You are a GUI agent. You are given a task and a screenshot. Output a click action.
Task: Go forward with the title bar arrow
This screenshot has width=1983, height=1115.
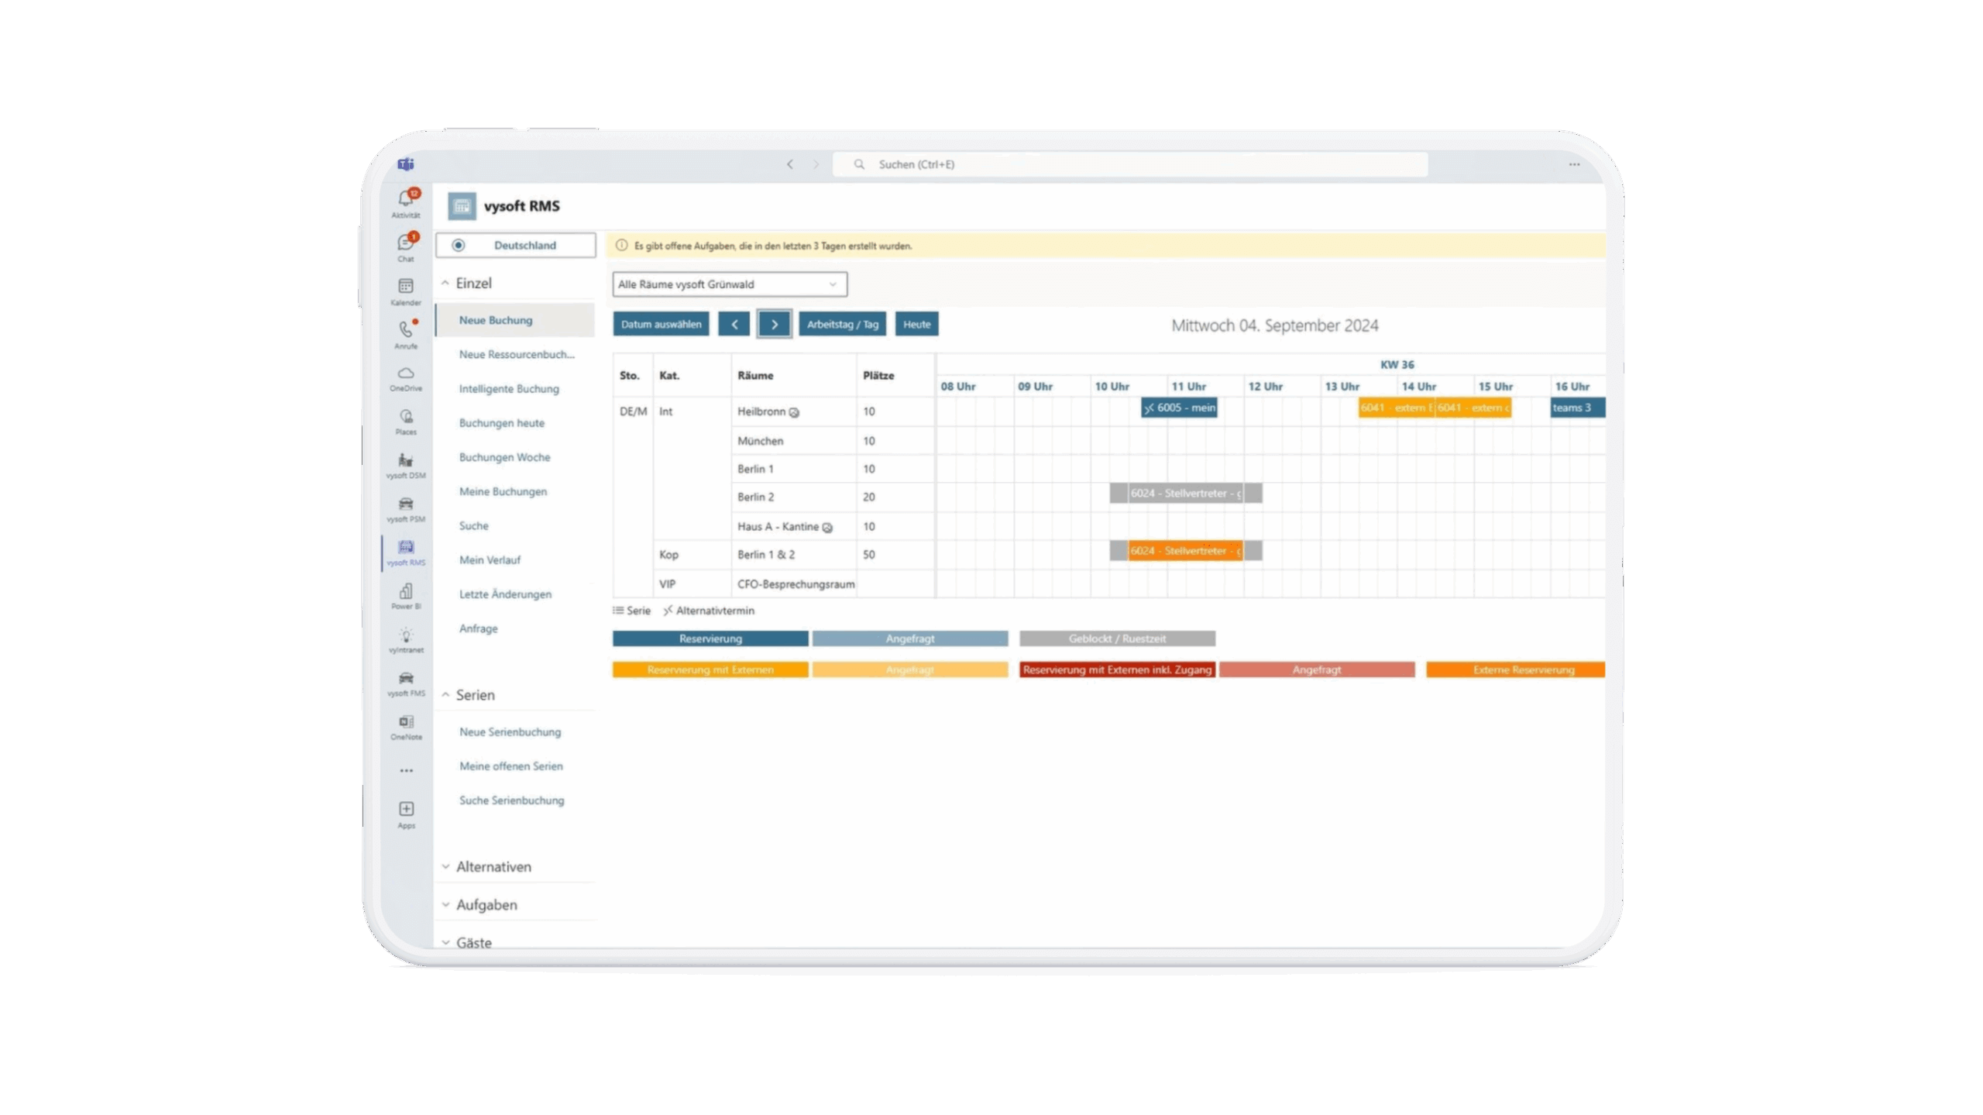[x=816, y=164]
